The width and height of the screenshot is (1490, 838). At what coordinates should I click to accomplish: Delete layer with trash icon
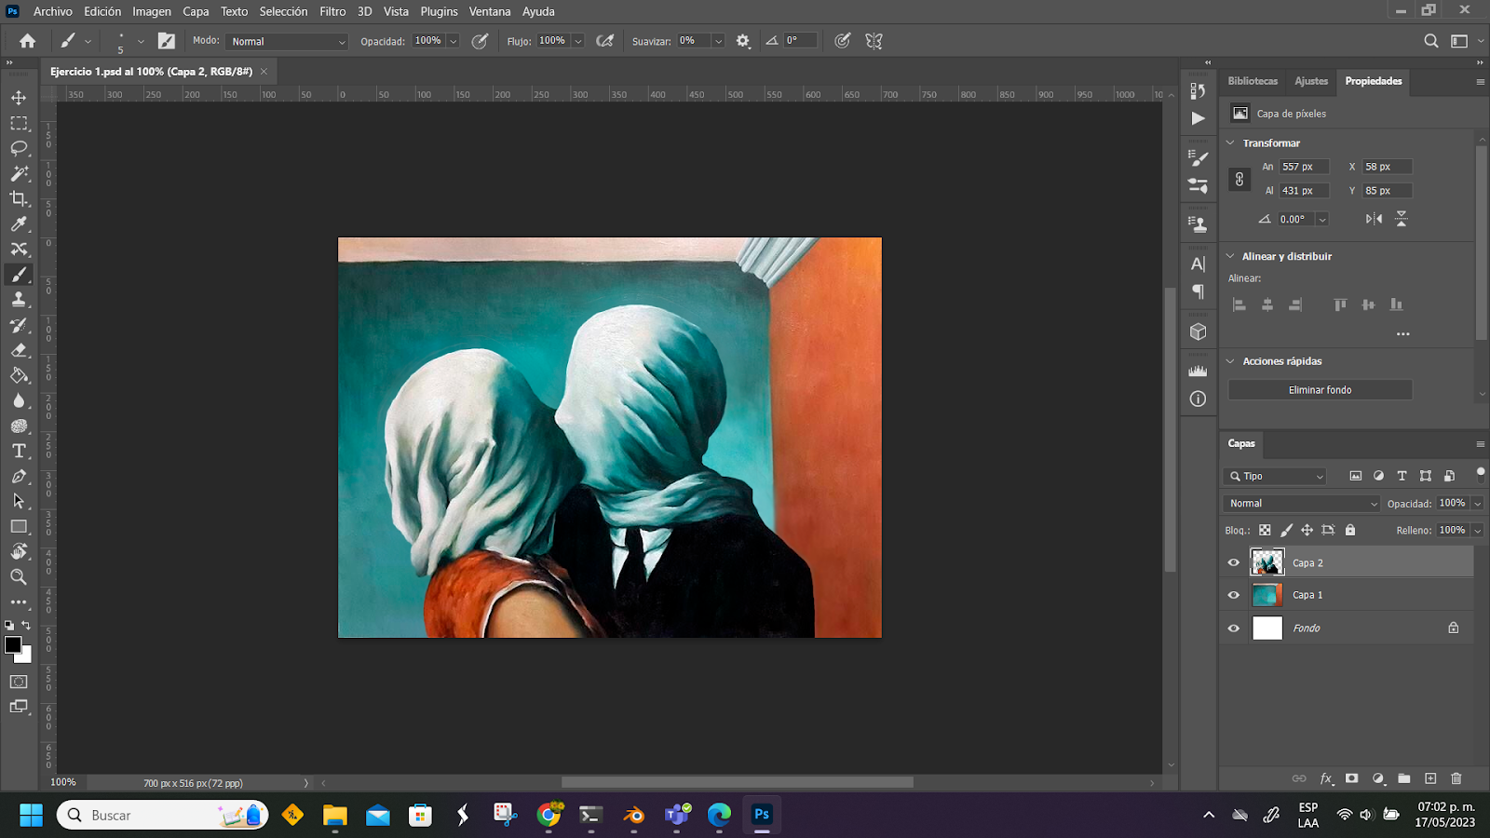point(1456,778)
